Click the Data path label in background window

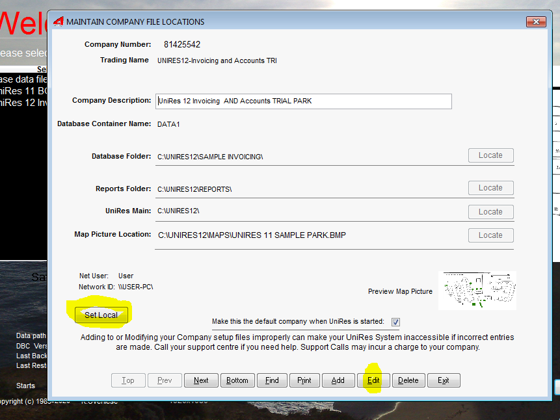tap(31, 335)
